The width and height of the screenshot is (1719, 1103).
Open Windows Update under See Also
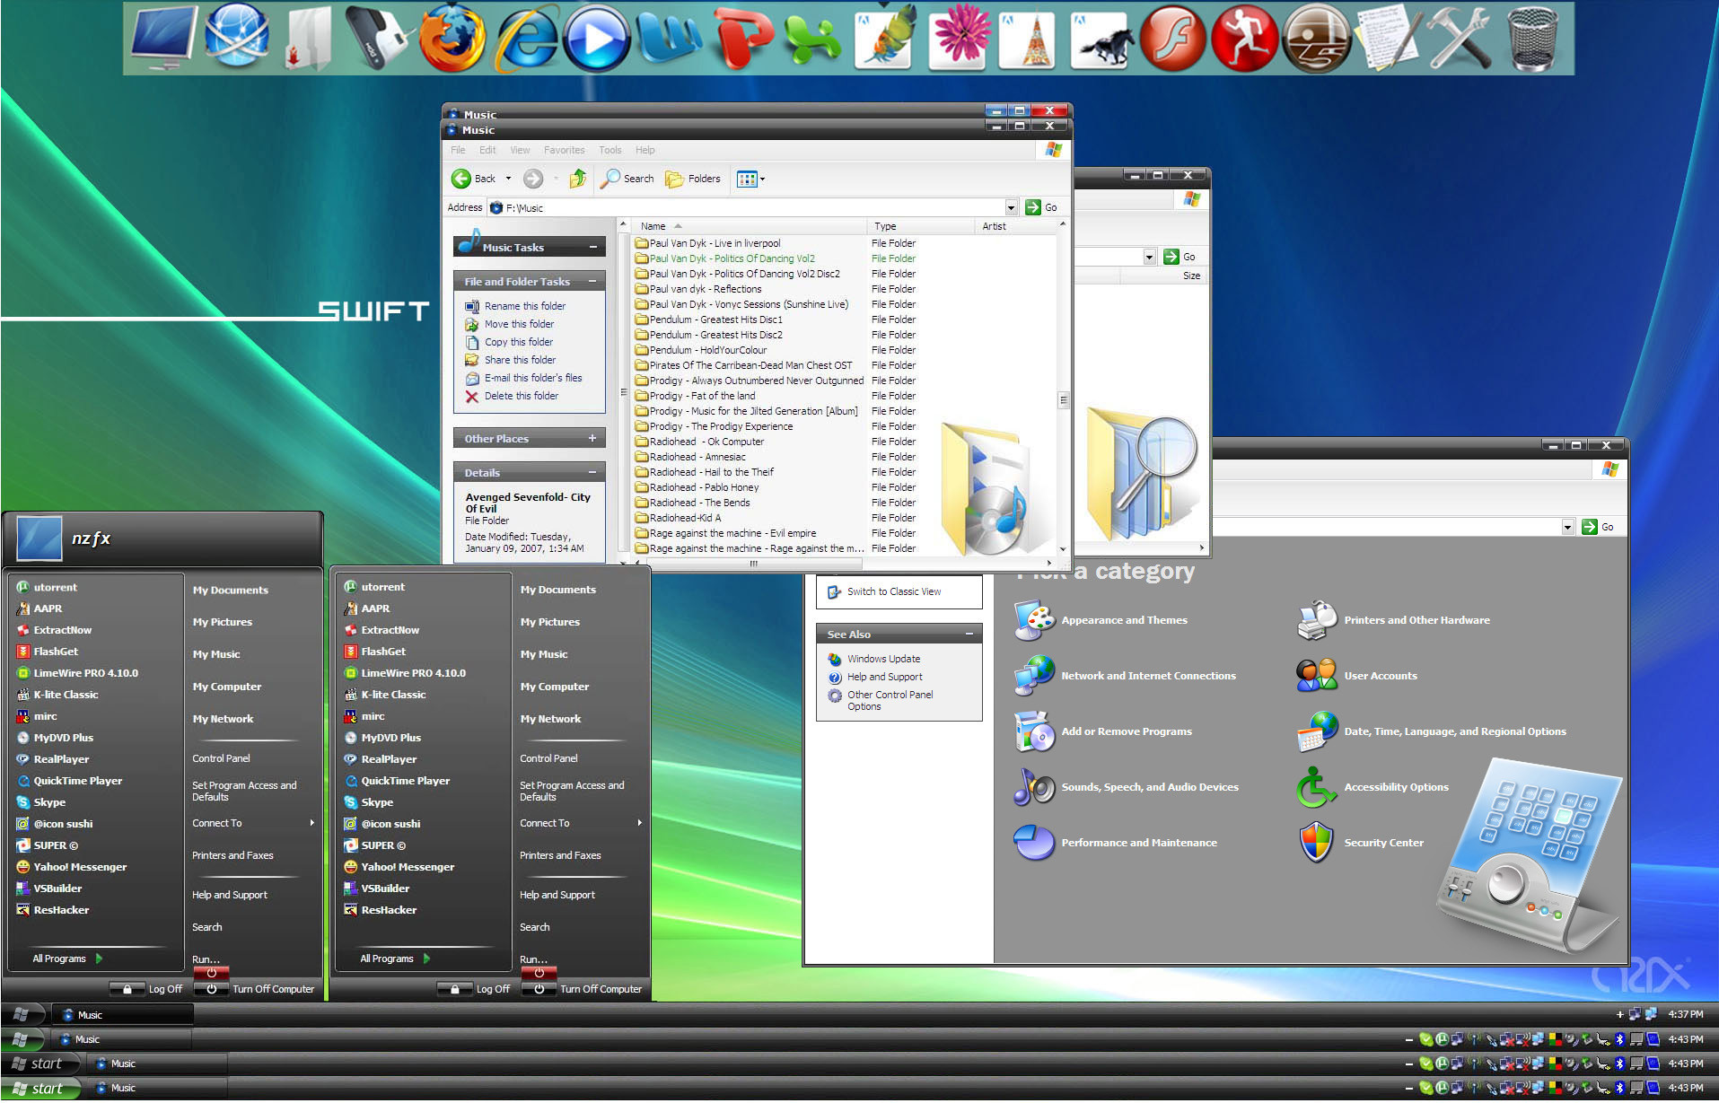[883, 659]
